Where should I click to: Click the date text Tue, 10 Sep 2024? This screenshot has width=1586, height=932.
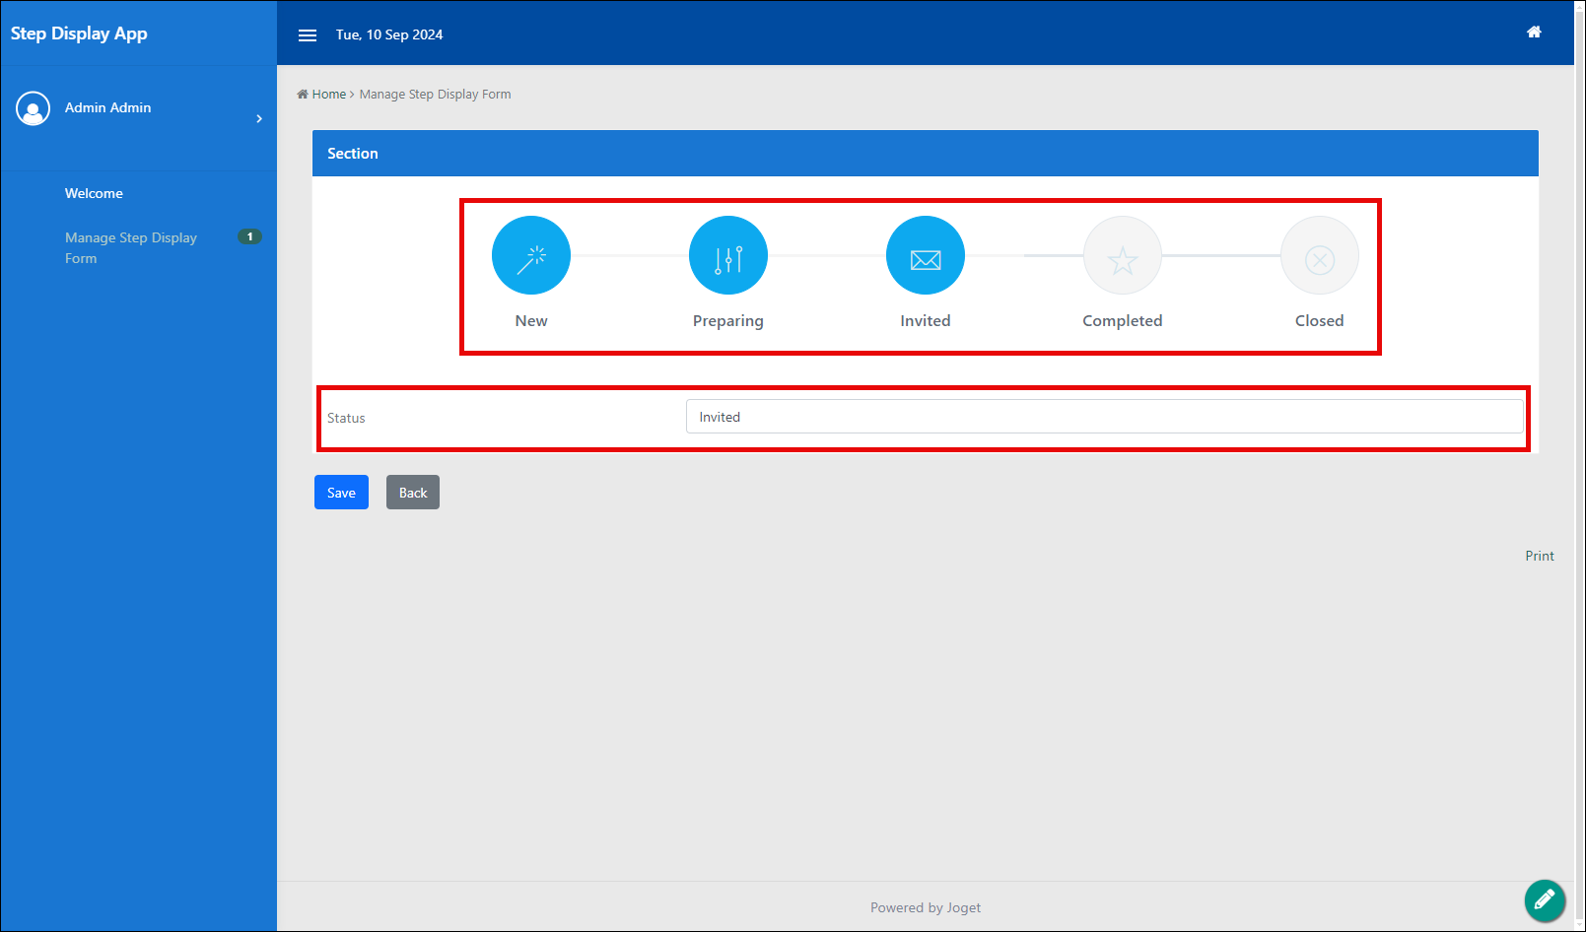coord(389,34)
